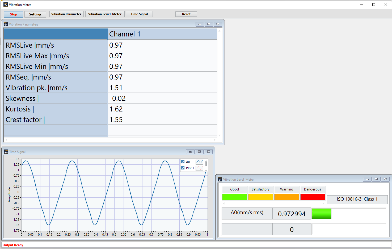
Task: Uncheck the Plot 1 visibility checkbox
Action: [183, 168]
